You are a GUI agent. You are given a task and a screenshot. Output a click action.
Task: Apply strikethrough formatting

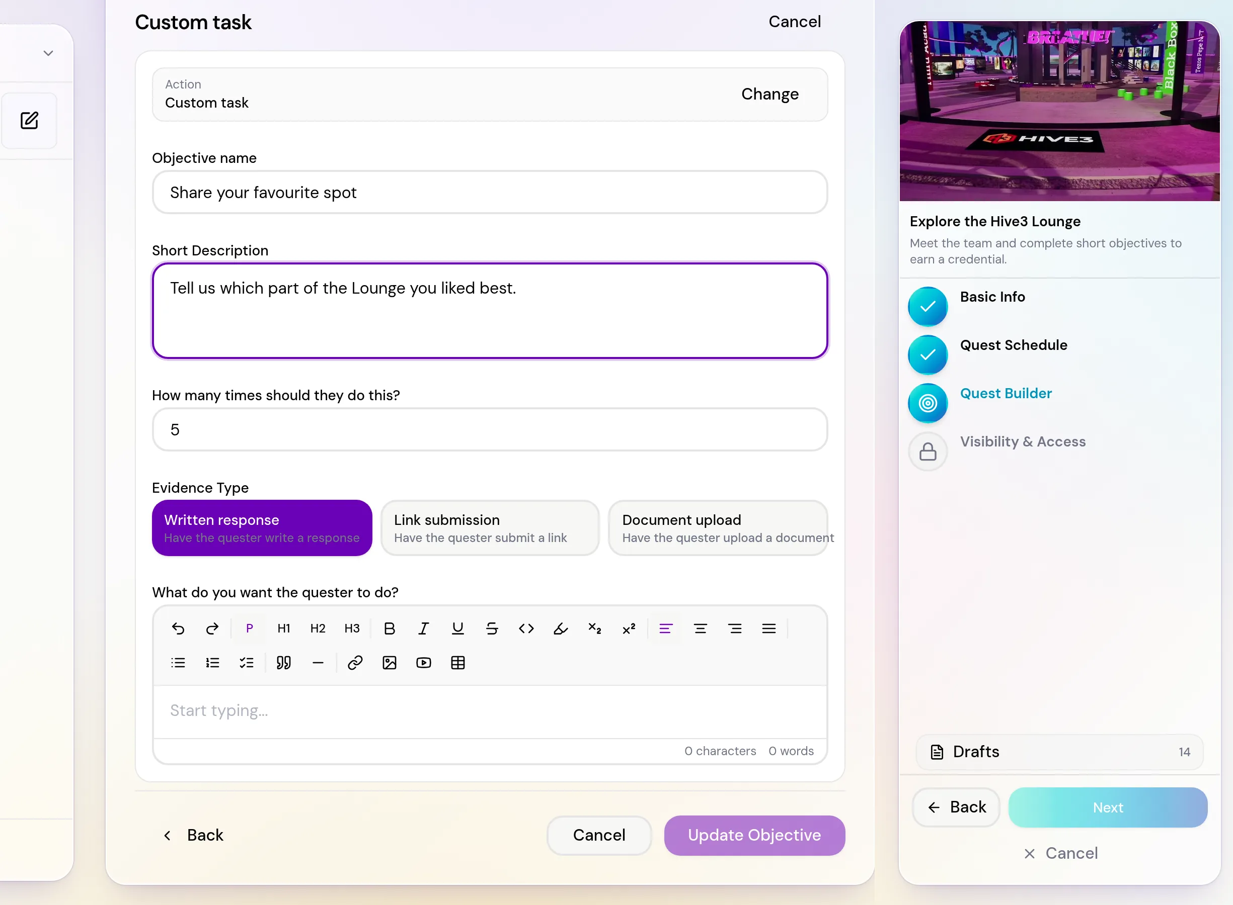click(492, 628)
